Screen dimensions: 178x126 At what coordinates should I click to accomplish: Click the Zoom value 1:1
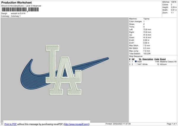tap(172, 12)
